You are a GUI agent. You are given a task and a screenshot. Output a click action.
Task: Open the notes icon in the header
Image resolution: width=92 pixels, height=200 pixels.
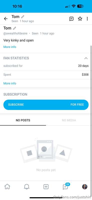[71, 19]
